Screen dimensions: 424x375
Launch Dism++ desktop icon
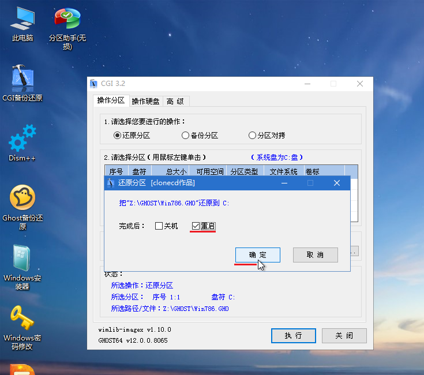[x=22, y=143]
